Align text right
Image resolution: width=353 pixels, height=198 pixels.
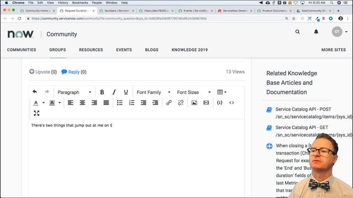click(x=94, y=103)
